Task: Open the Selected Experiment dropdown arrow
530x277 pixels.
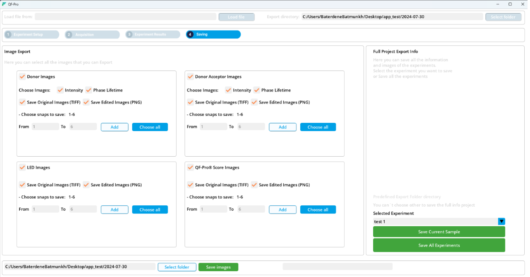Action: click(x=501, y=221)
